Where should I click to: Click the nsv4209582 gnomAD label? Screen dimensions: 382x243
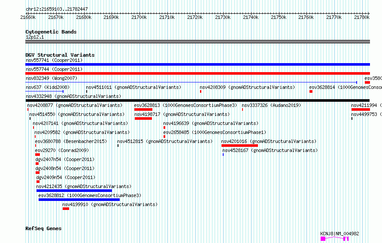point(82,132)
